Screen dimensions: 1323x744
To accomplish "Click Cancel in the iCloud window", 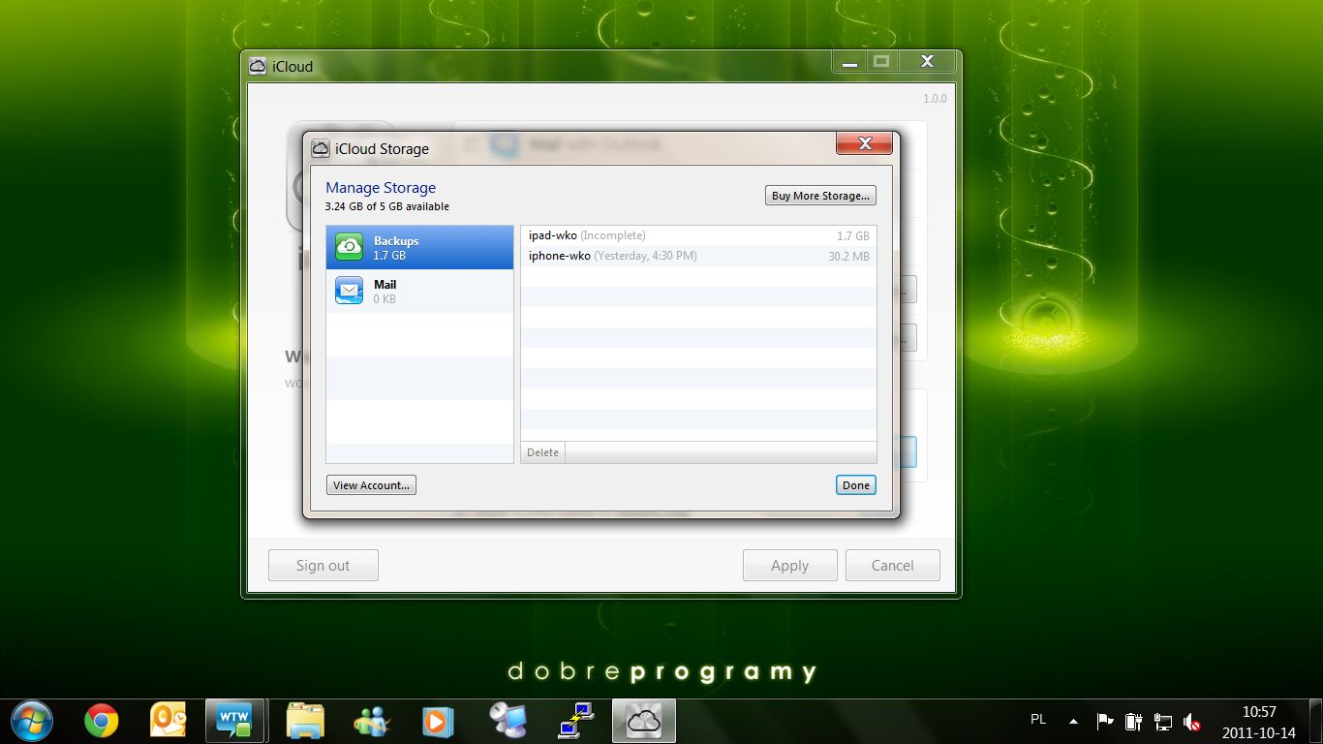I will pos(892,566).
